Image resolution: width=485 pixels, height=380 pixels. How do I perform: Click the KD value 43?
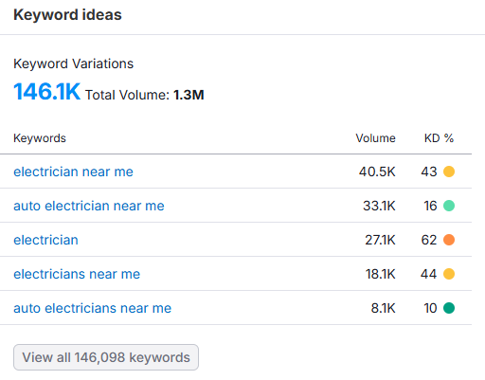[x=429, y=172]
